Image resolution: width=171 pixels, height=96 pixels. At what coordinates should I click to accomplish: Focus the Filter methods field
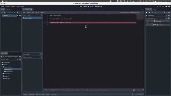pos(32,57)
